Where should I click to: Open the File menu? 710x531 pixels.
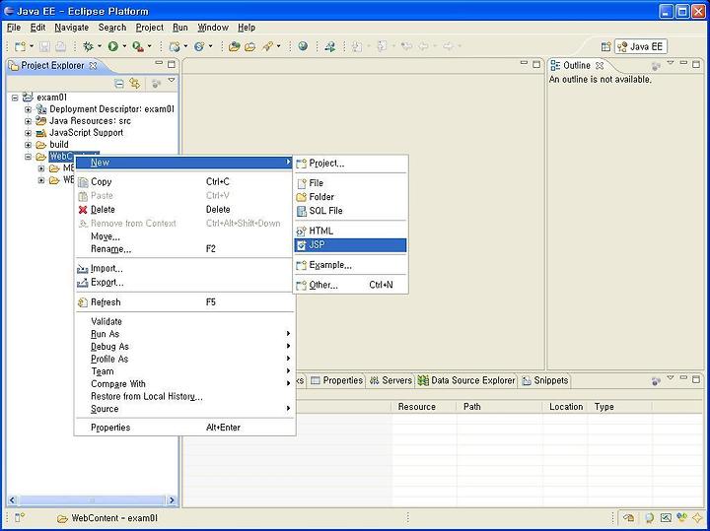(14, 28)
